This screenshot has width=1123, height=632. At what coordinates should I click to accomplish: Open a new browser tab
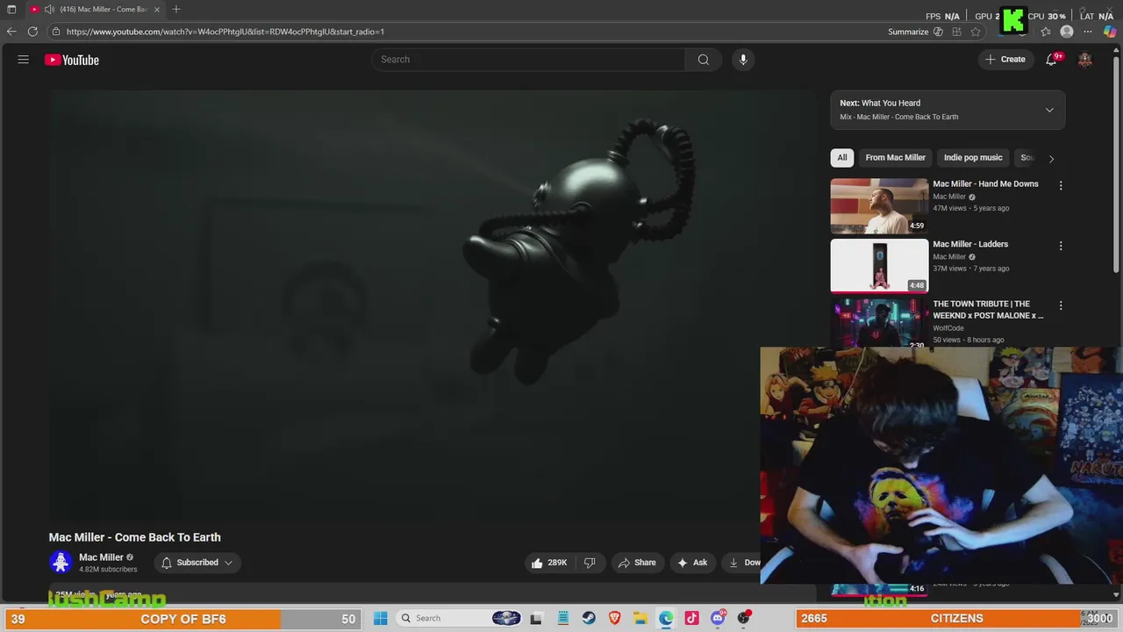[x=176, y=9]
